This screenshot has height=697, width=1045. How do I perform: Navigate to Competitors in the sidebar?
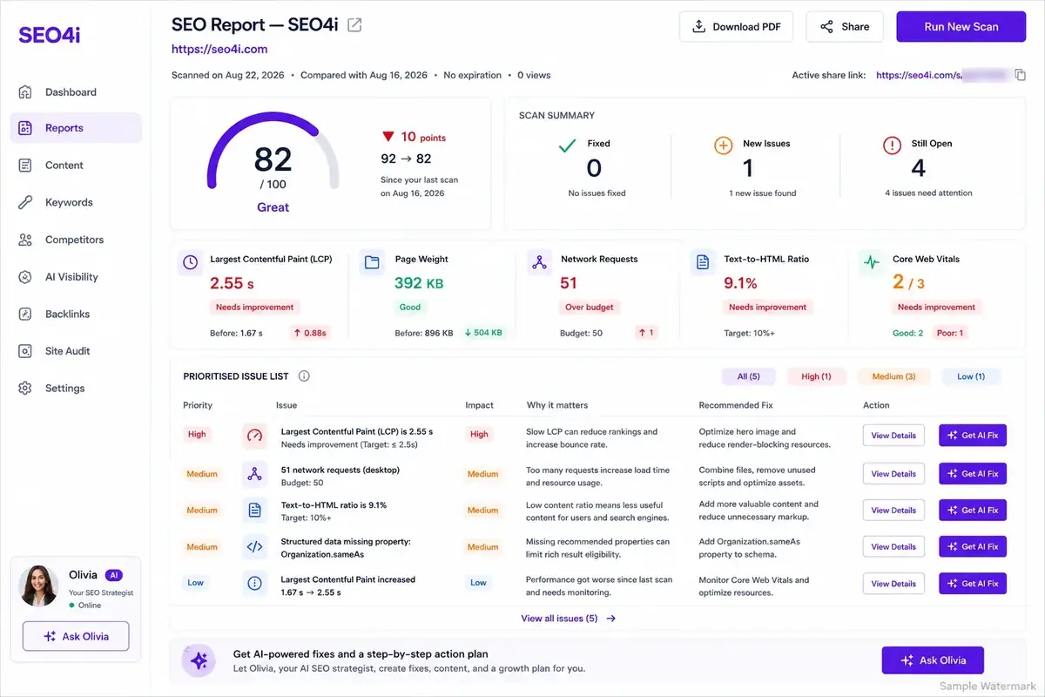coord(76,240)
